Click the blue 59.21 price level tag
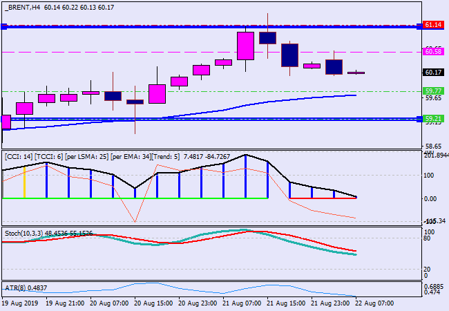 tap(433, 119)
